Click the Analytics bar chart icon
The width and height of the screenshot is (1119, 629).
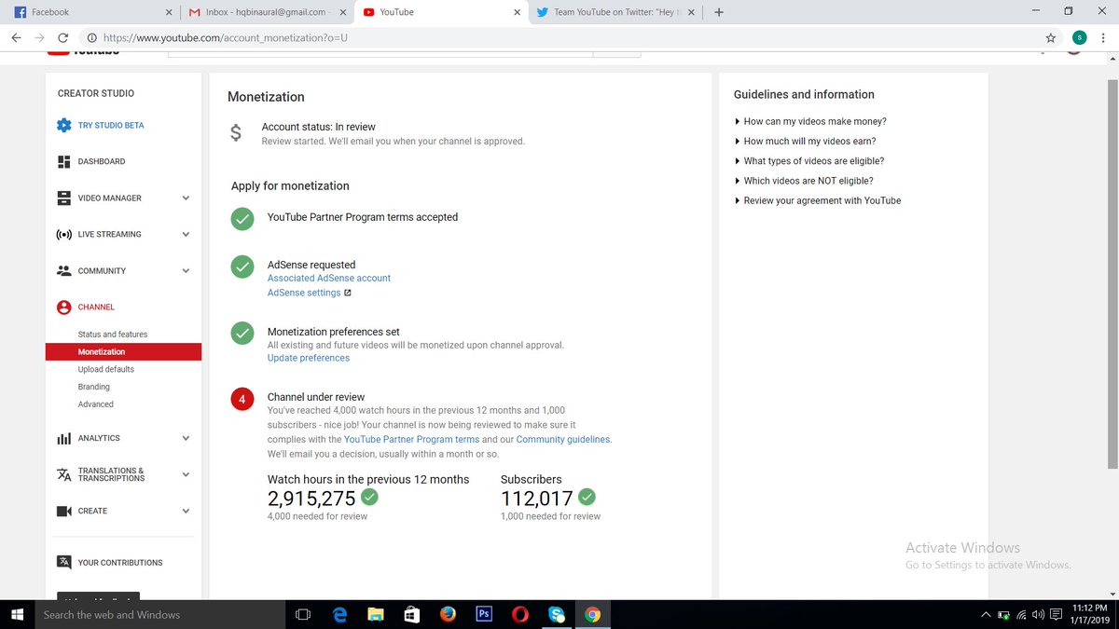coord(64,438)
